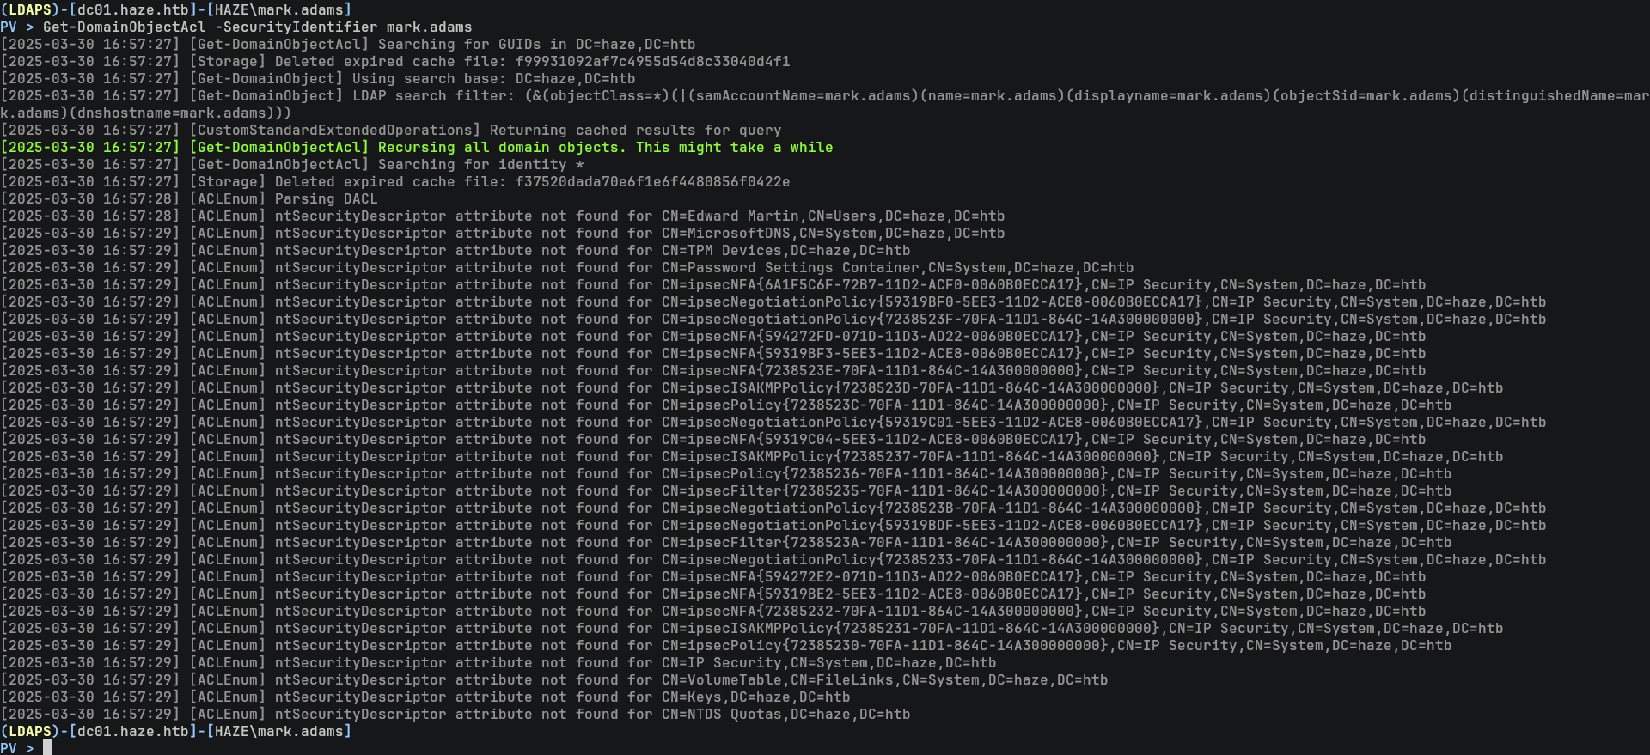Click the "CN=MicrosoftDNS" log entry
This screenshot has height=755, width=1650.
click(x=832, y=234)
